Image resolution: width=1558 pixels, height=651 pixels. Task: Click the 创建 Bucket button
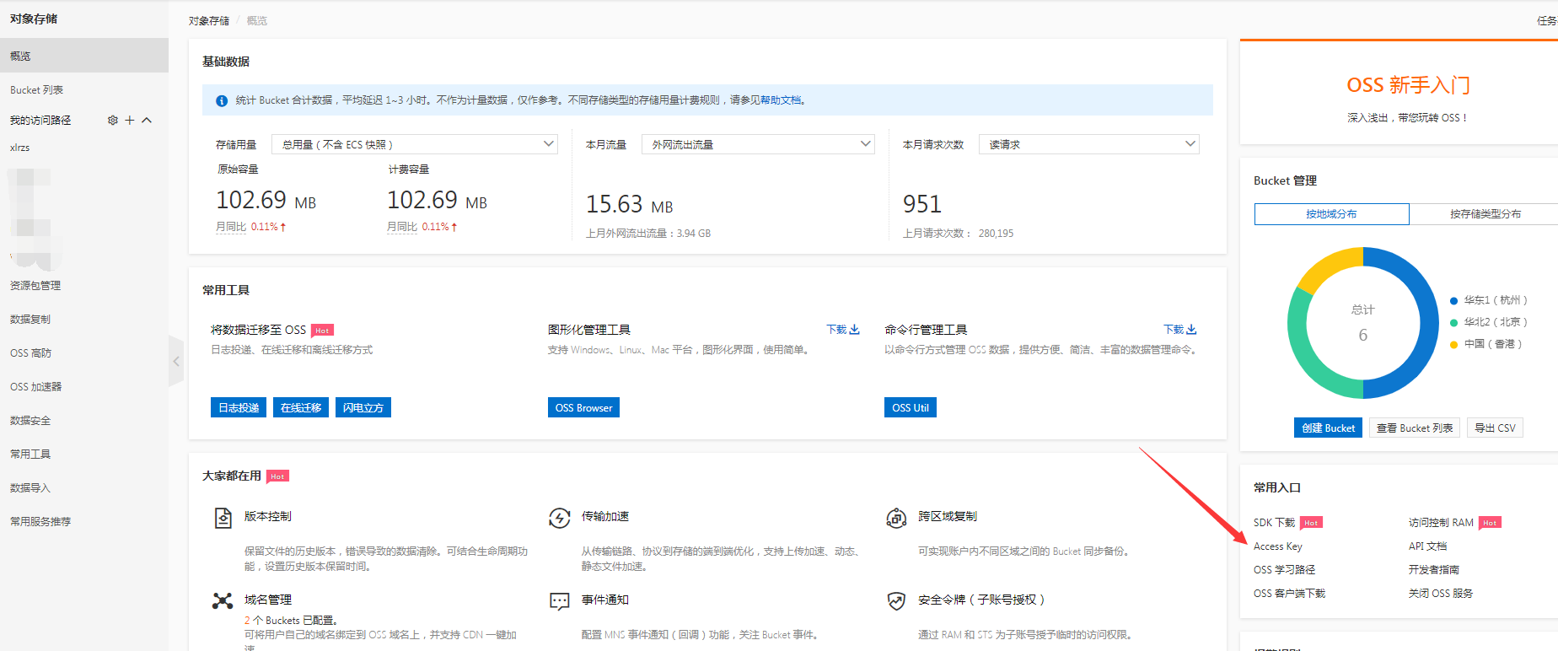coord(1328,428)
